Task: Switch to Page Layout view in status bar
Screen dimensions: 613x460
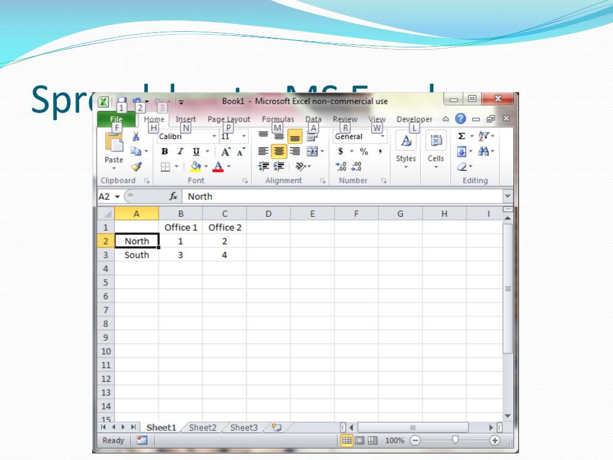Action: pos(360,440)
